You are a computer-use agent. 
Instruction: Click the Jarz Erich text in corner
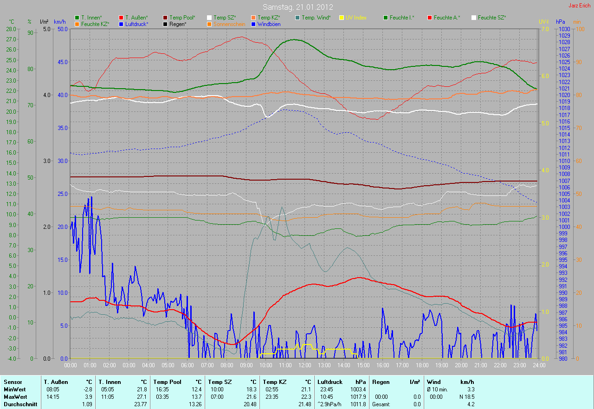coord(579,6)
